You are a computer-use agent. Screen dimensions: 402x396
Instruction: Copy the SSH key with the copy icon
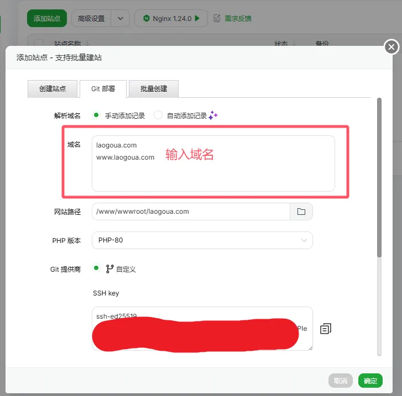(x=326, y=329)
